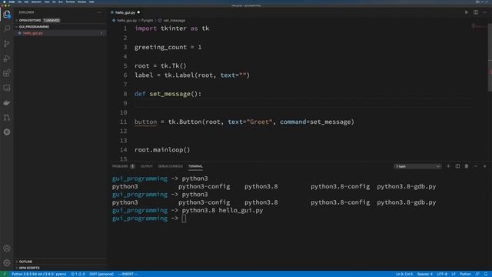Click Spaces: 4 indentation setting
The height and width of the screenshot is (277, 492).
tap(425, 274)
